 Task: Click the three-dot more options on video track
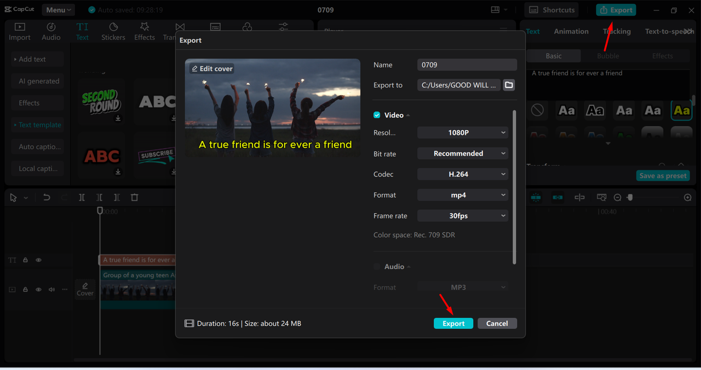pyautogui.click(x=65, y=290)
